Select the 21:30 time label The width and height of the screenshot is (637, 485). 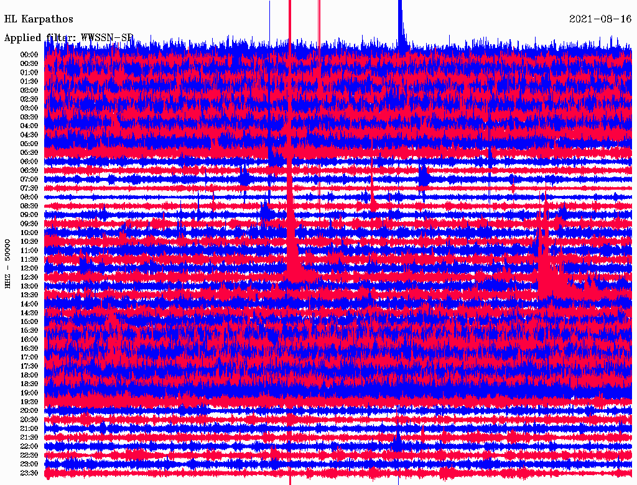pos(29,438)
